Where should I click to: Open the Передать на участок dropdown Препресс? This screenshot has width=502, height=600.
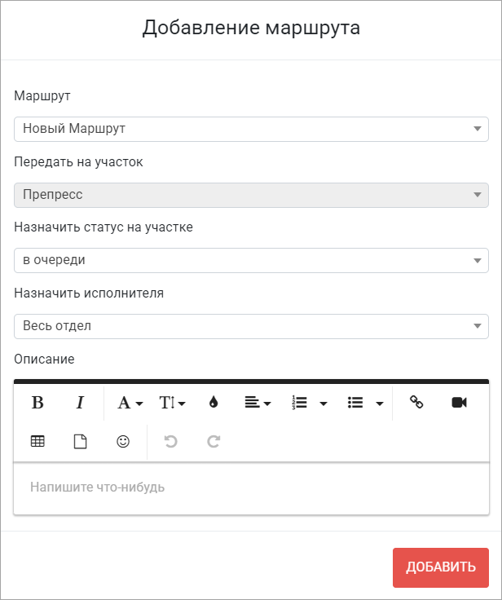click(x=251, y=195)
